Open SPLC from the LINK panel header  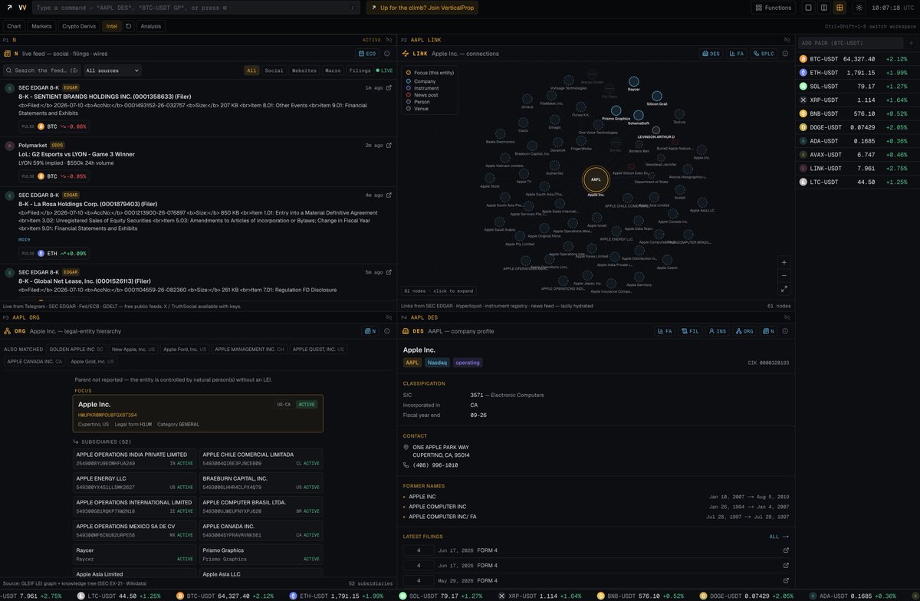764,54
